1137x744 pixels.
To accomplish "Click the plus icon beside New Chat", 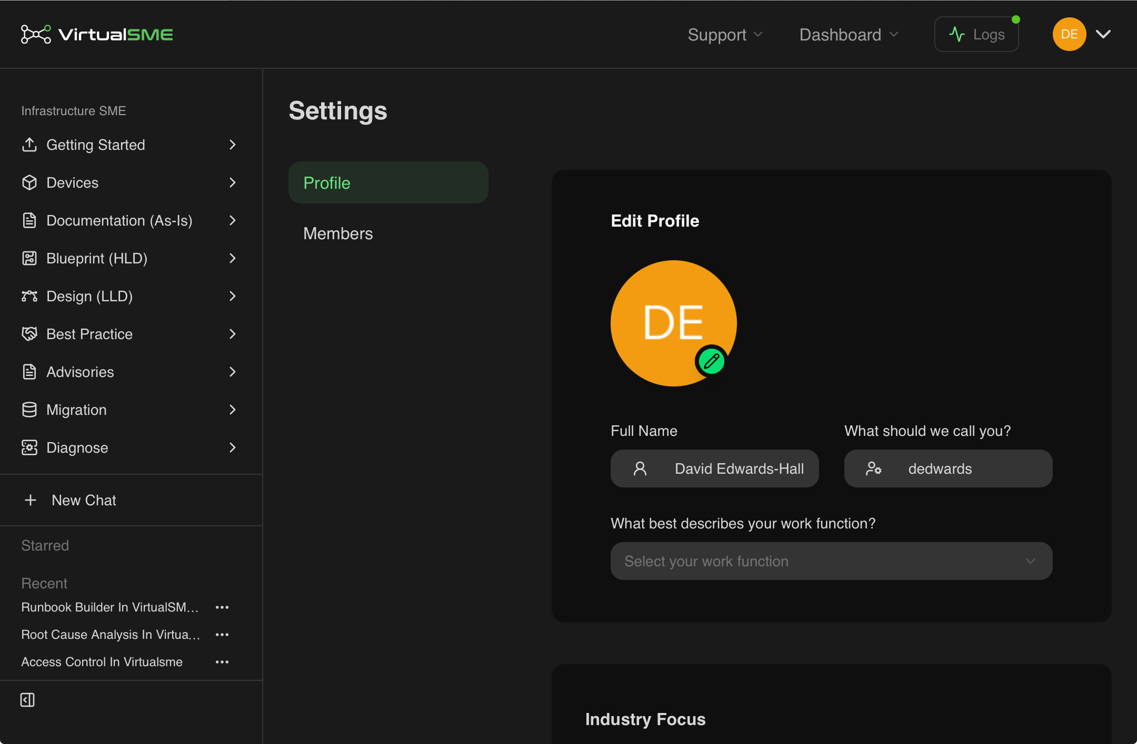I will pyautogui.click(x=31, y=500).
